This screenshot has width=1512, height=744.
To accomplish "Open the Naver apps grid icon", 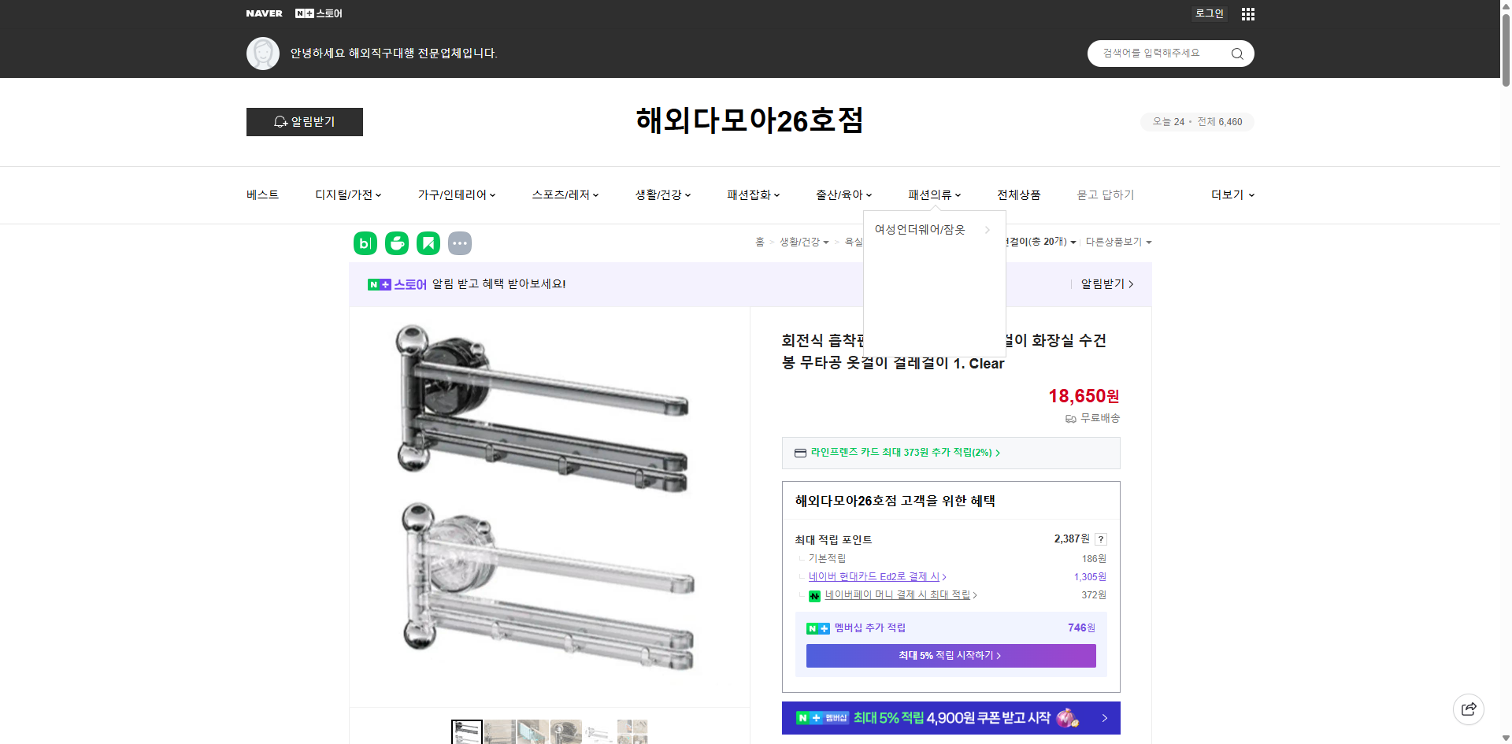I will point(1247,13).
